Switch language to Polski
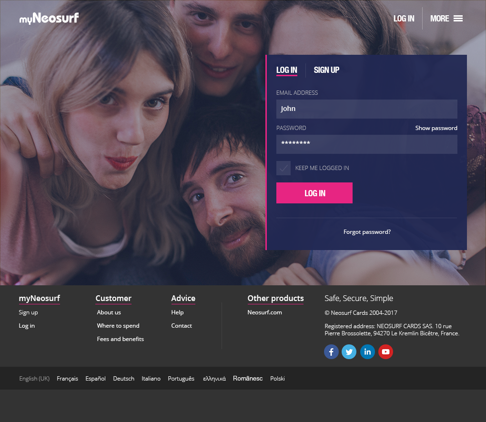 point(277,378)
